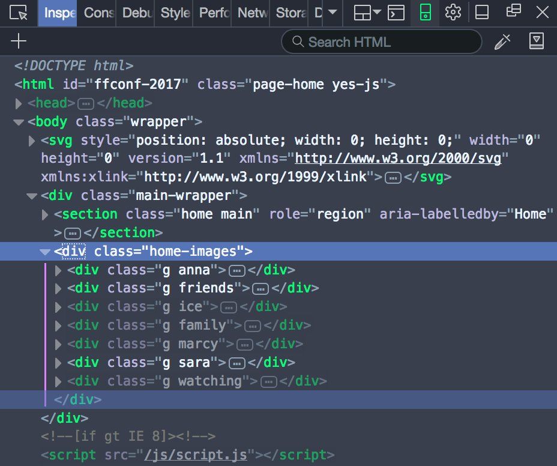Activate the element picker tool

point(19,13)
